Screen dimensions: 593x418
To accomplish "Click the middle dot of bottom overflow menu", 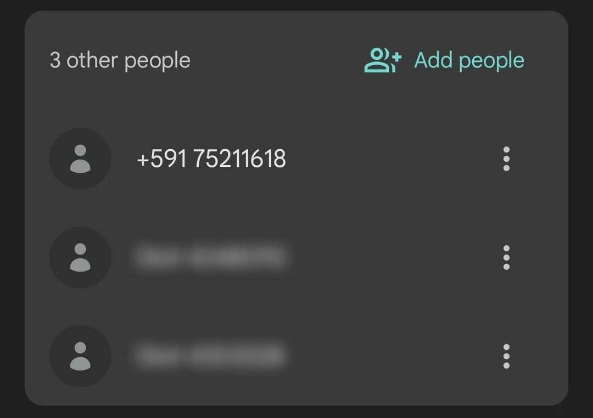I will 506,356.
